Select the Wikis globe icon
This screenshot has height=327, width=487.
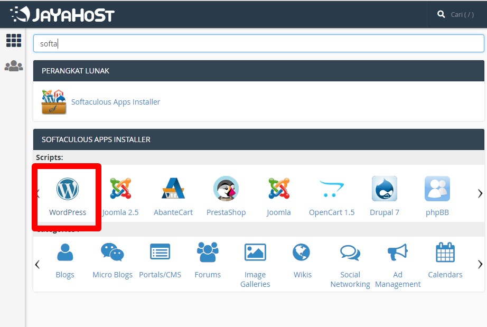(x=301, y=252)
